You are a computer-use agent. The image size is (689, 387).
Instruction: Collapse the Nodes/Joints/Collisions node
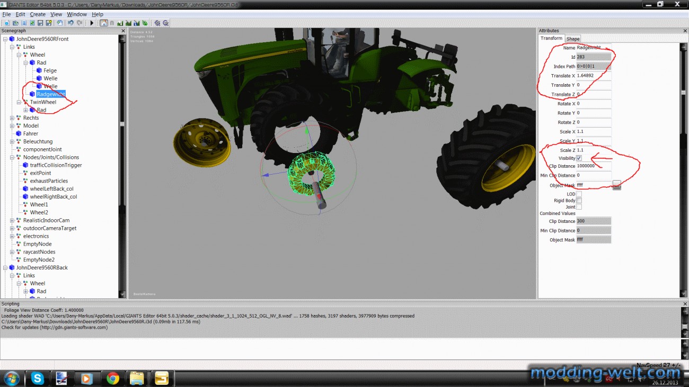point(12,157)
